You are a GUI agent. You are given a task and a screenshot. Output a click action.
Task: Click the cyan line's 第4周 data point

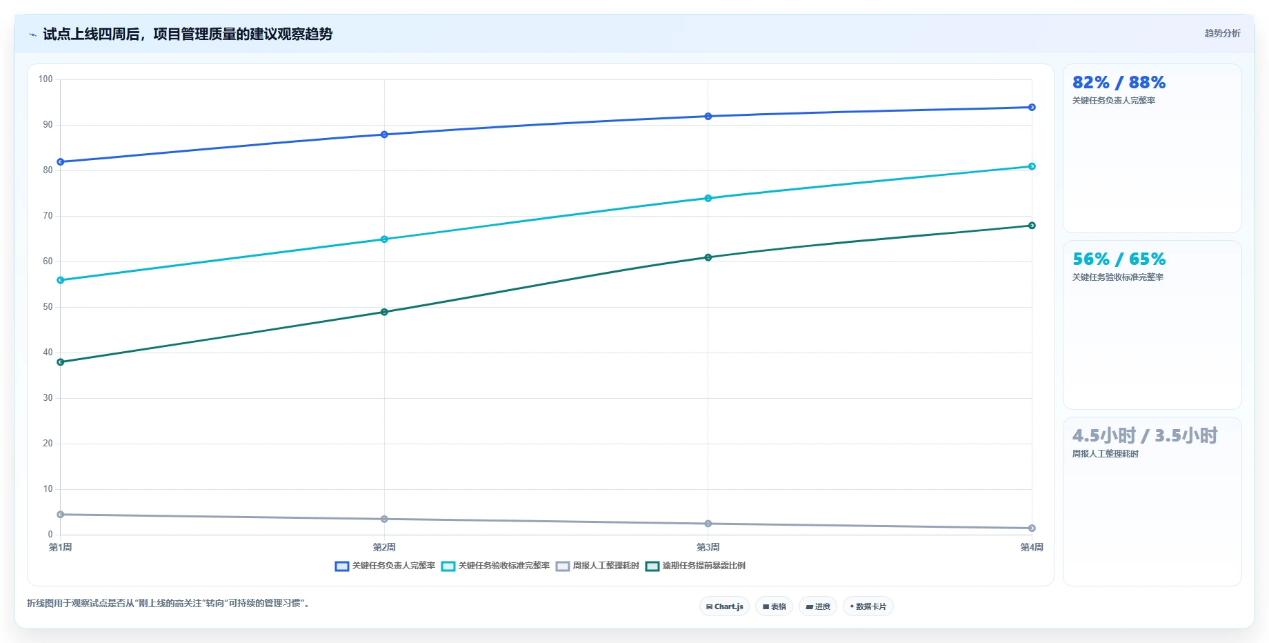[1032, 166]
